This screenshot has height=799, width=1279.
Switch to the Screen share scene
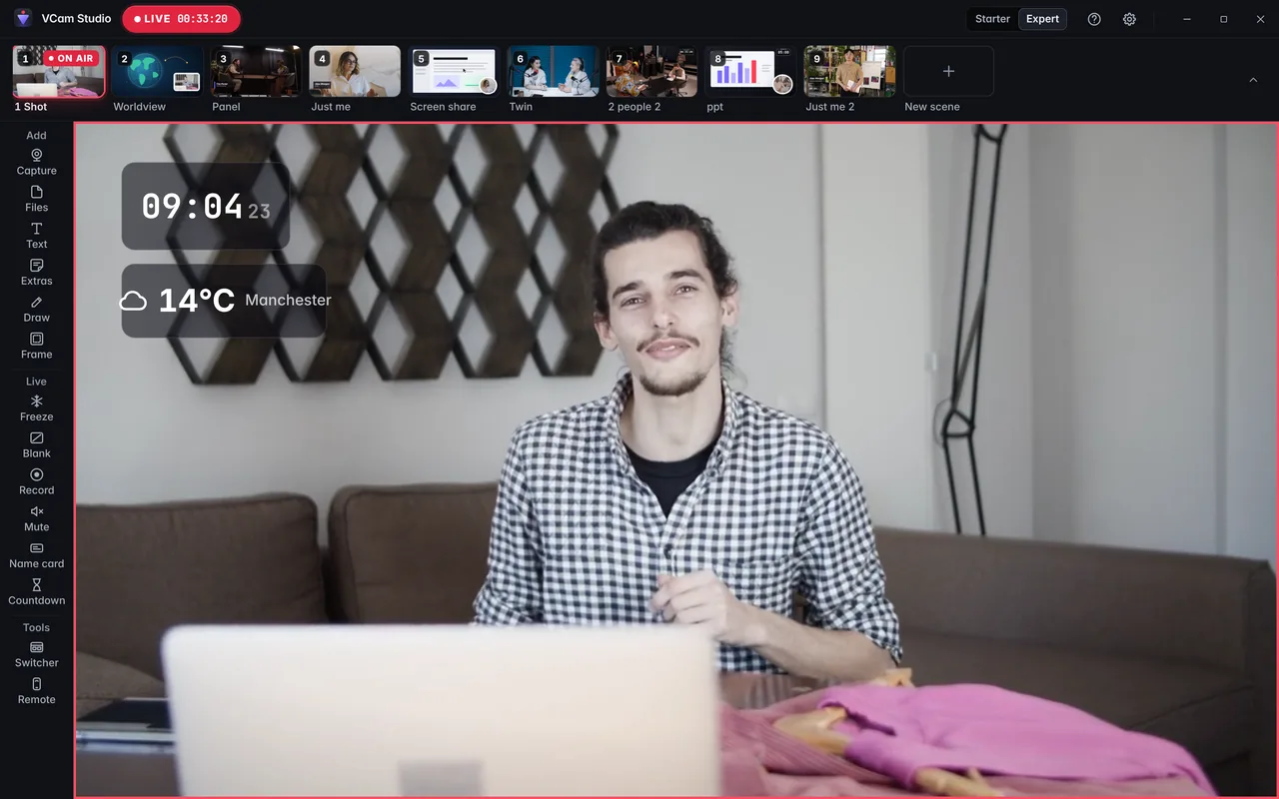point(455,71)
